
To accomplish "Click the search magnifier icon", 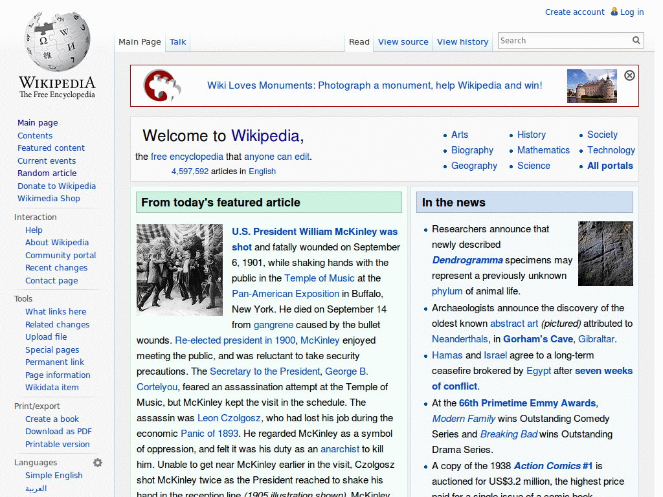I will pyautogui.click(x=636, y=40).
